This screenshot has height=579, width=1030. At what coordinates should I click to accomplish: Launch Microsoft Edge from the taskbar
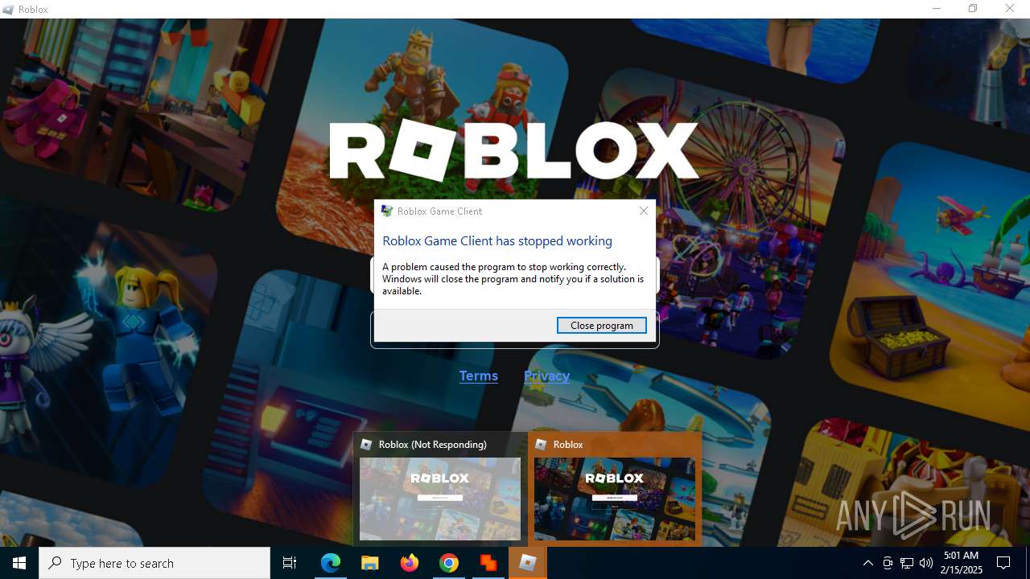331,563
